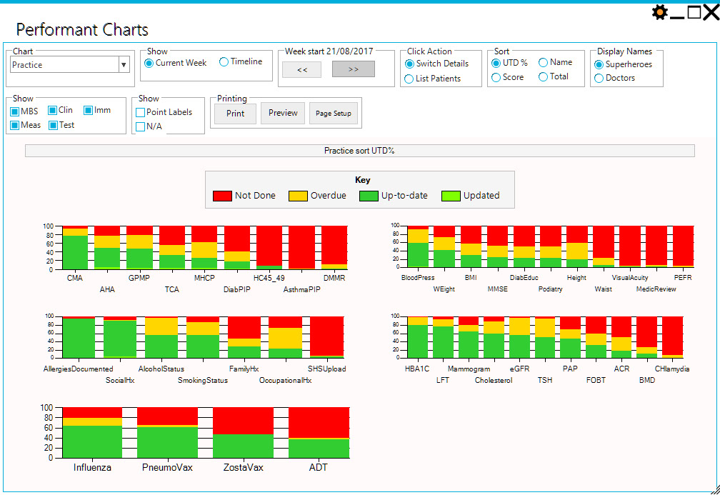Viewport: 720px width, 495px height.
Task: Go to previous week with << button
Action: coord(301,69)
